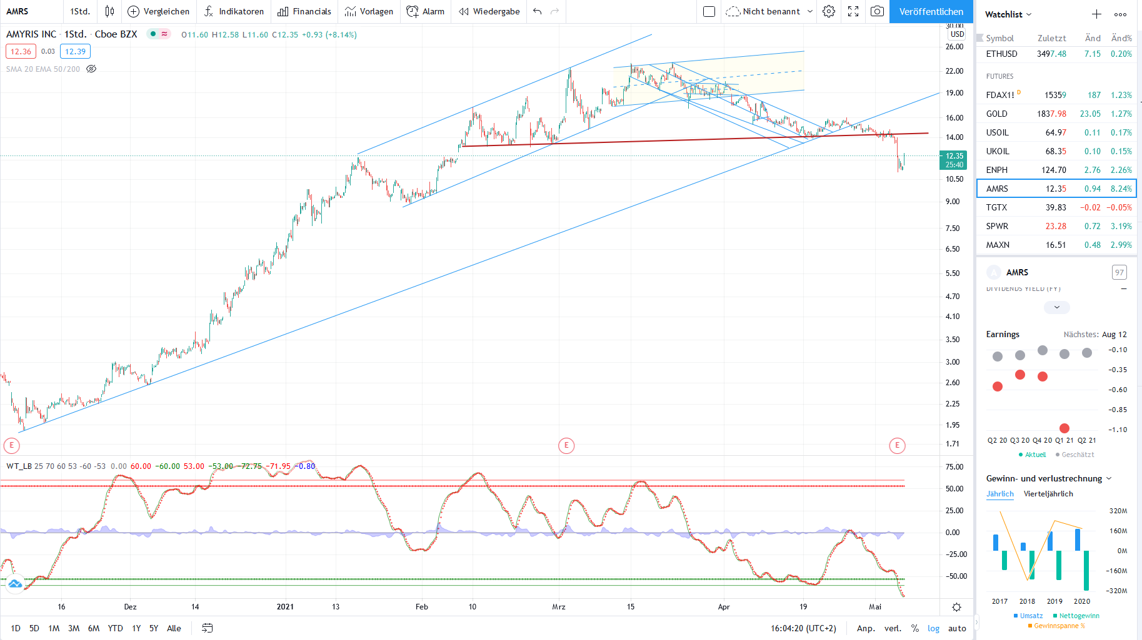Take a chart snapshot with camera icon

click(877, 11)
